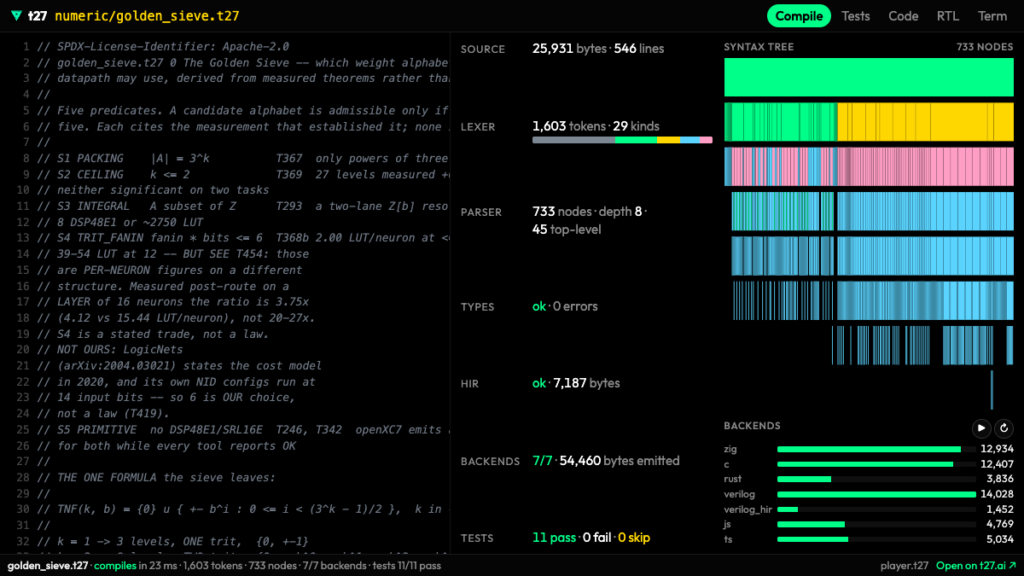Click code line 11 S3 INTEGRAL comment
Screen dimensions: 1024x576
tap(243, 207)
